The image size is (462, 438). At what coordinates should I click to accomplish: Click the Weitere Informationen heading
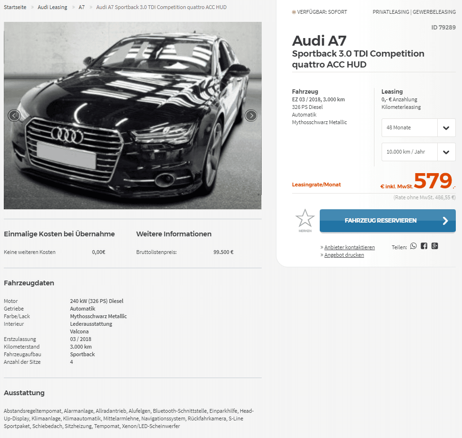pos(174,234)
